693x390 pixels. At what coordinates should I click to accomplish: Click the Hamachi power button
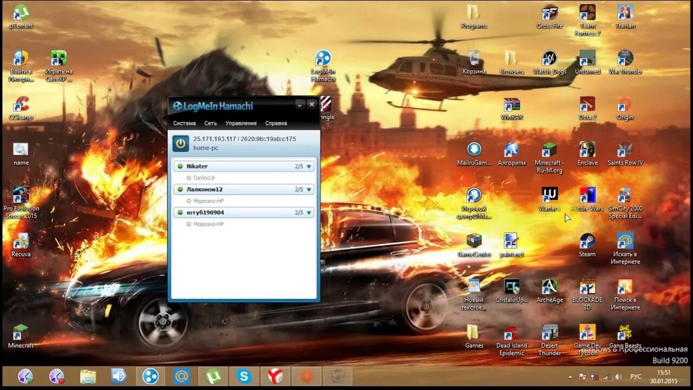coord(180,144)
